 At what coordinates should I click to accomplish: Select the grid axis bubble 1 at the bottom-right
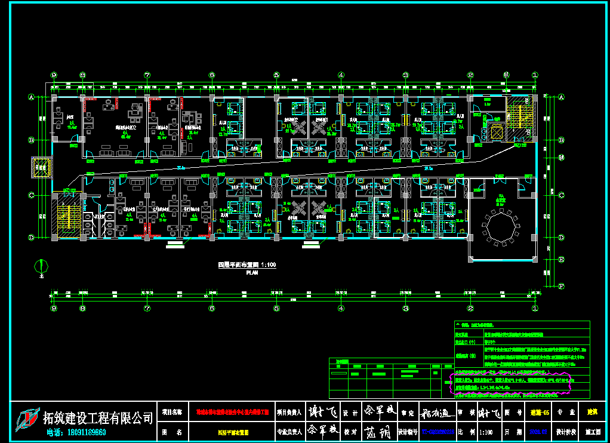tap(535, 308)
